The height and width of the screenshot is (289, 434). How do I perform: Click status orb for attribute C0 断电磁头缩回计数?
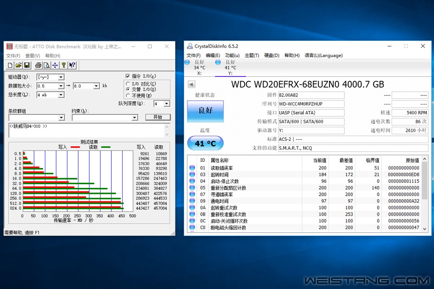192,228
